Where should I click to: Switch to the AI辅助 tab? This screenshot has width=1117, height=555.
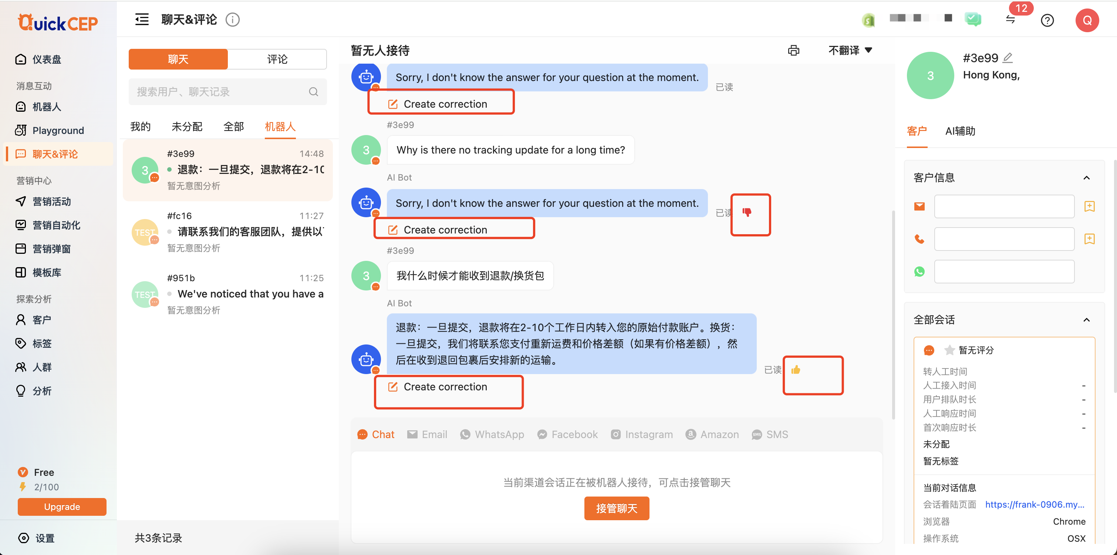[960, 131]
